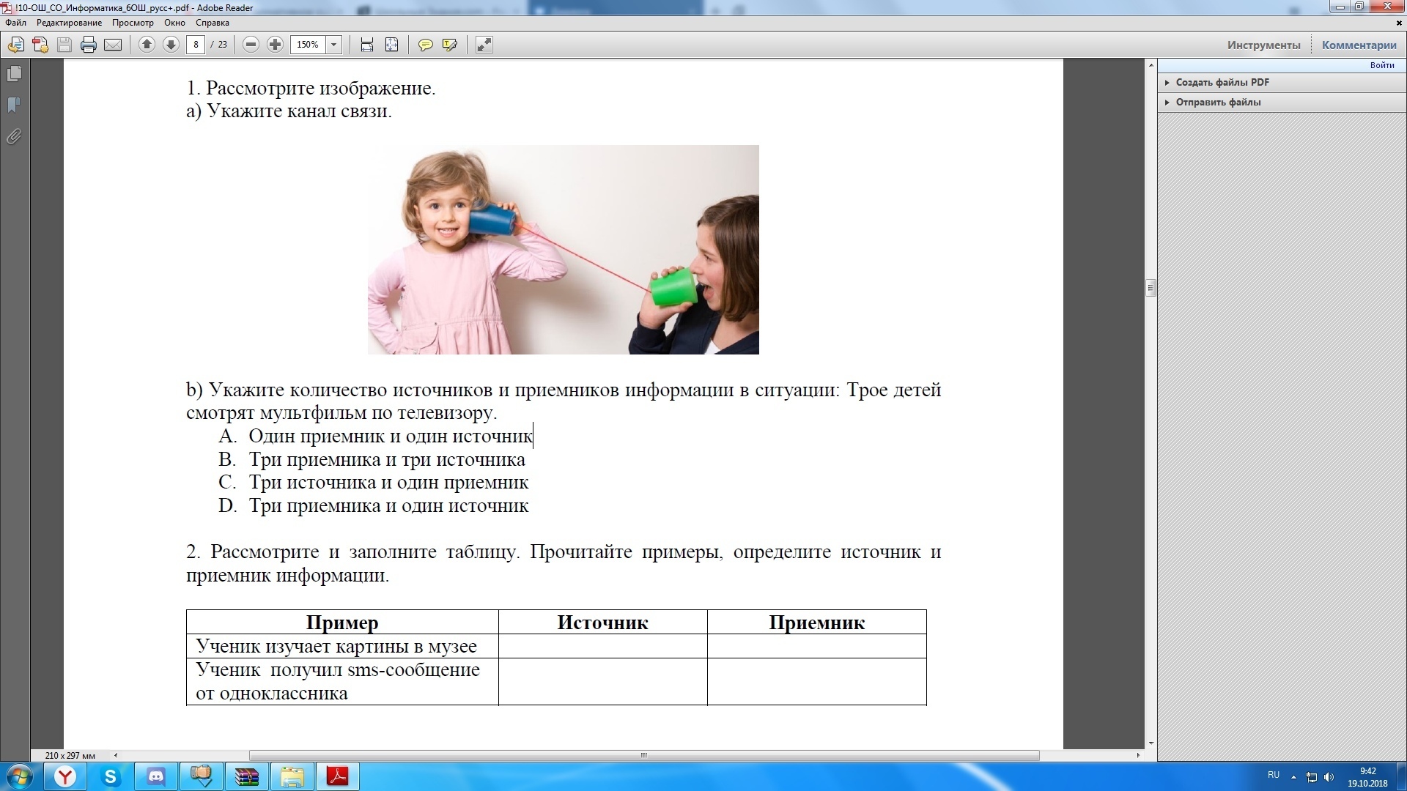Expand the Создать файлы PDF section
This screenshot has height=791, width=1407.
(x=1282, y=83)
